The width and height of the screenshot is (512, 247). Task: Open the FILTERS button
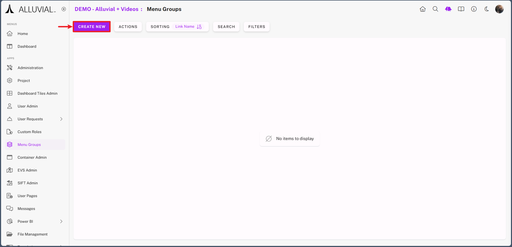point(257,27)
